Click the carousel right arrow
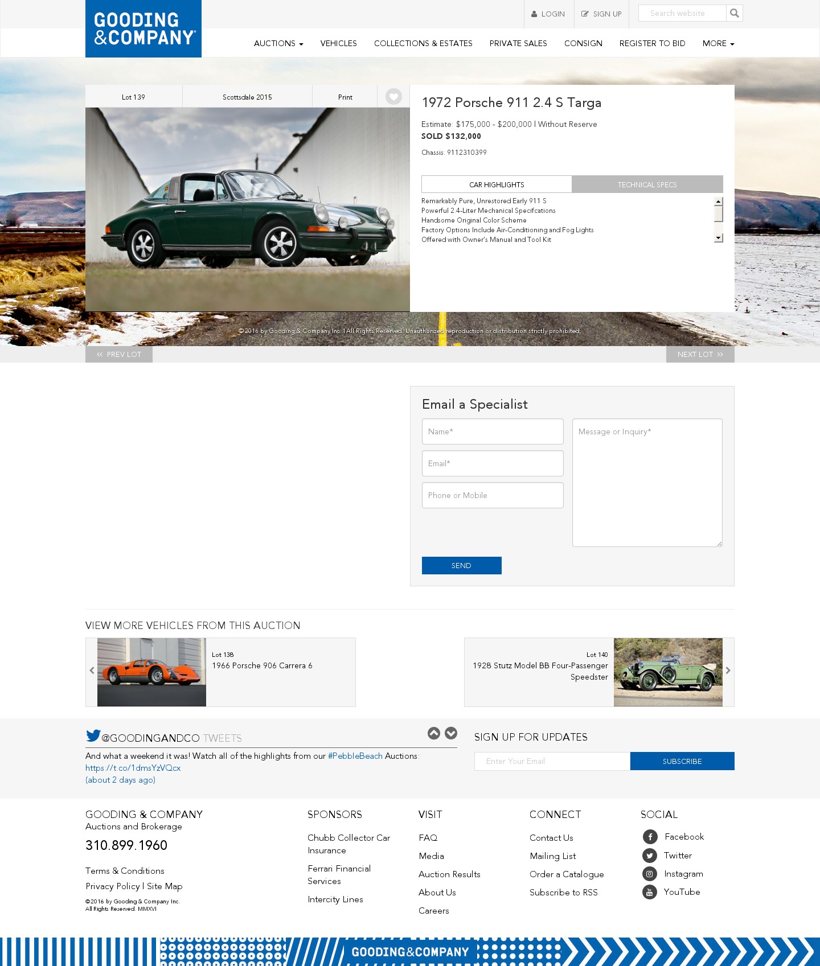820x966 pixels. pyautogui.click(x=728, y=671)
